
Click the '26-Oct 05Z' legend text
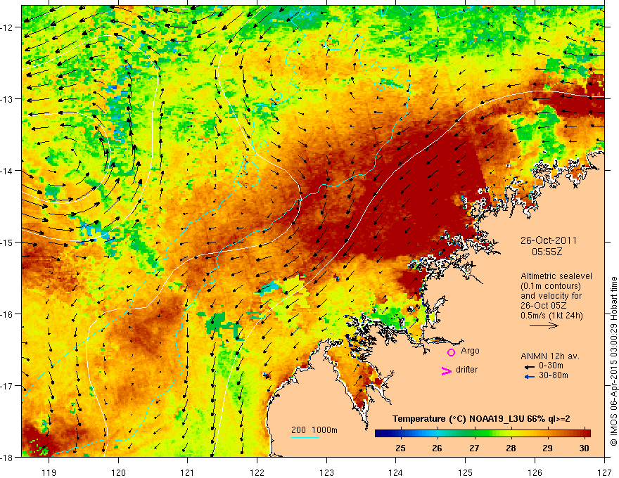(544, 306)
